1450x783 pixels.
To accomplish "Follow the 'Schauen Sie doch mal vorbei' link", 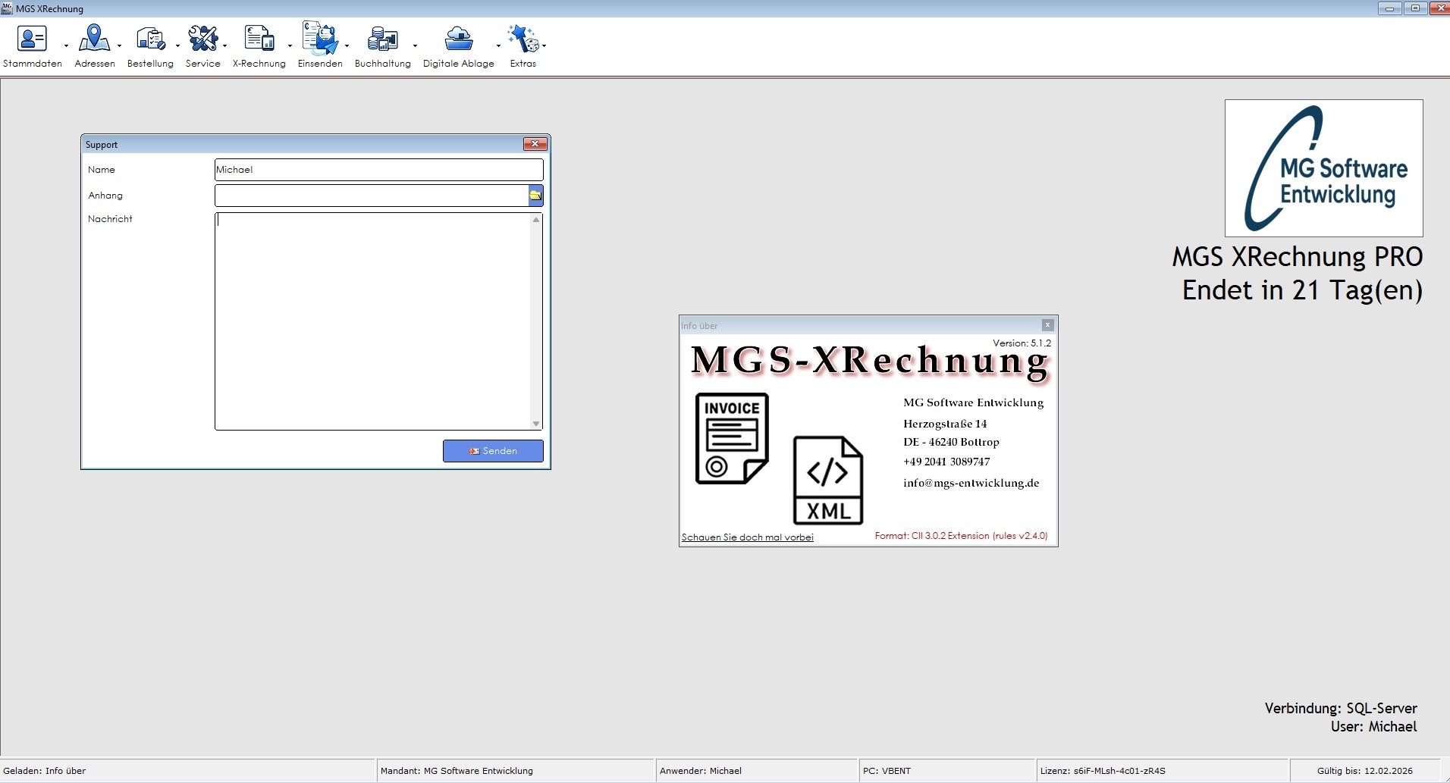I will (747, 537).
